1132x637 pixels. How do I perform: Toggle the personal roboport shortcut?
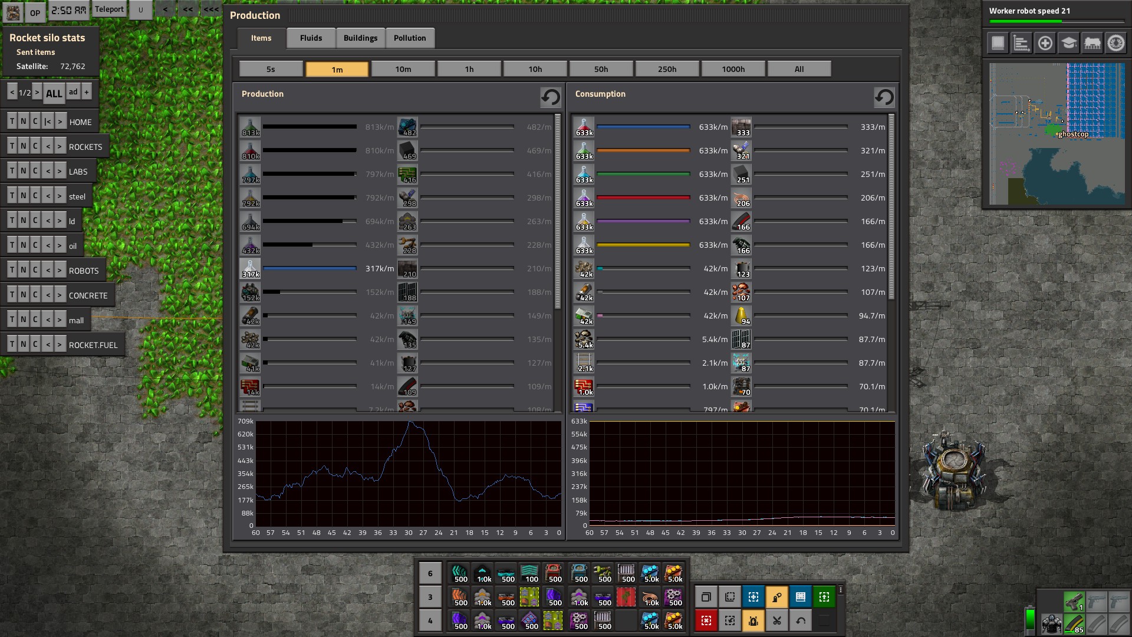pyautogui.click(x=753, y=620)
